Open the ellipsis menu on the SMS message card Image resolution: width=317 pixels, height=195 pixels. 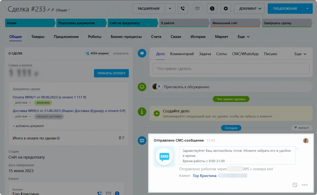(305, 185)
